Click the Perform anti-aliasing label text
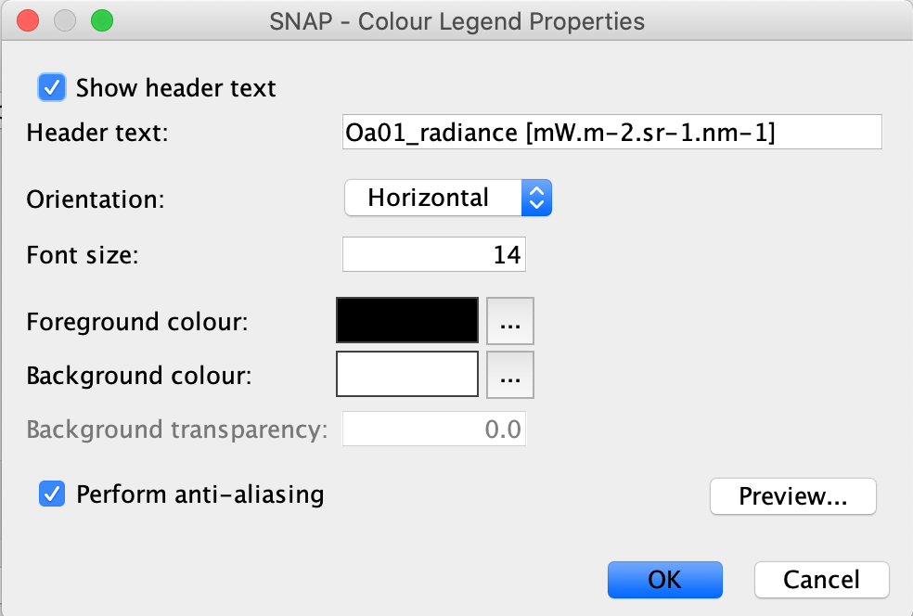913x616 pixels. click(x=199, y=494)
